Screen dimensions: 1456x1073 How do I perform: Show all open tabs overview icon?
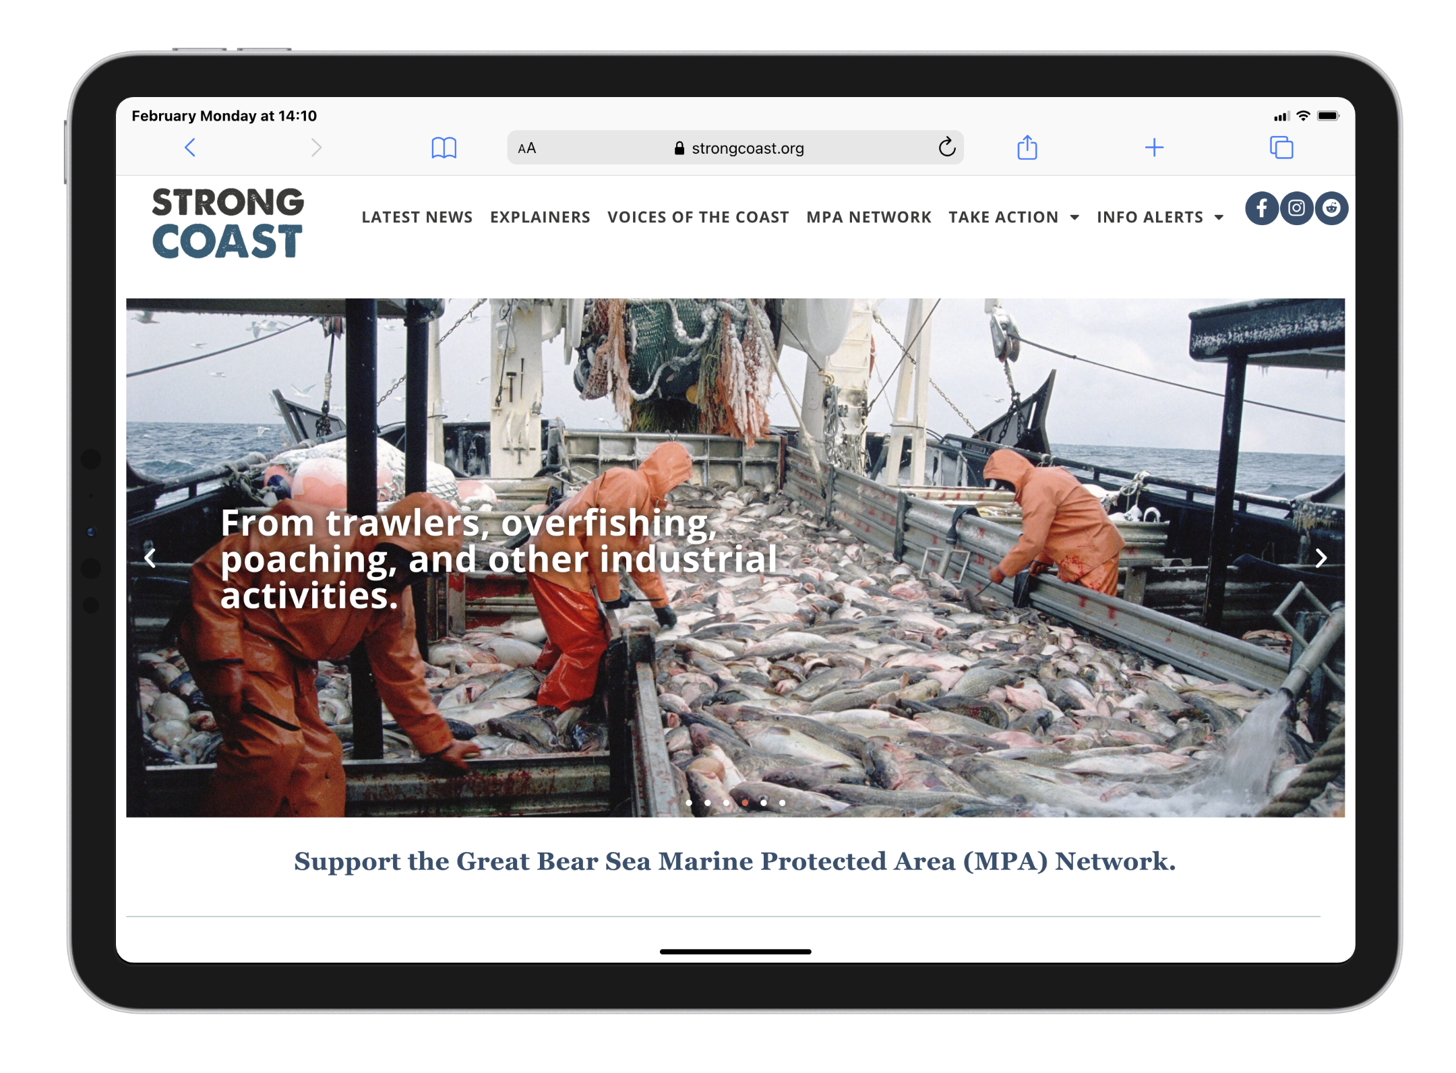coord(1281,148)
